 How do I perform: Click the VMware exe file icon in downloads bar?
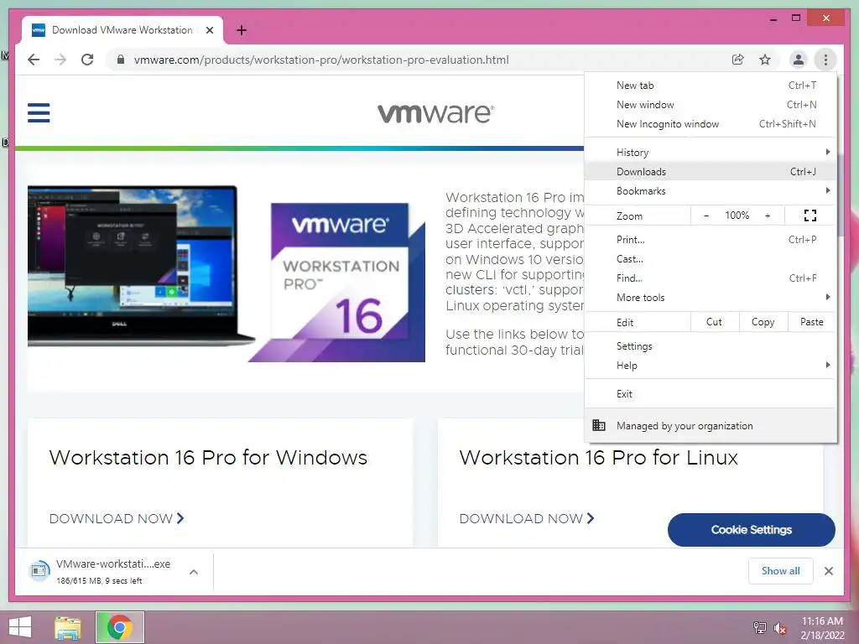pos(39,571)
